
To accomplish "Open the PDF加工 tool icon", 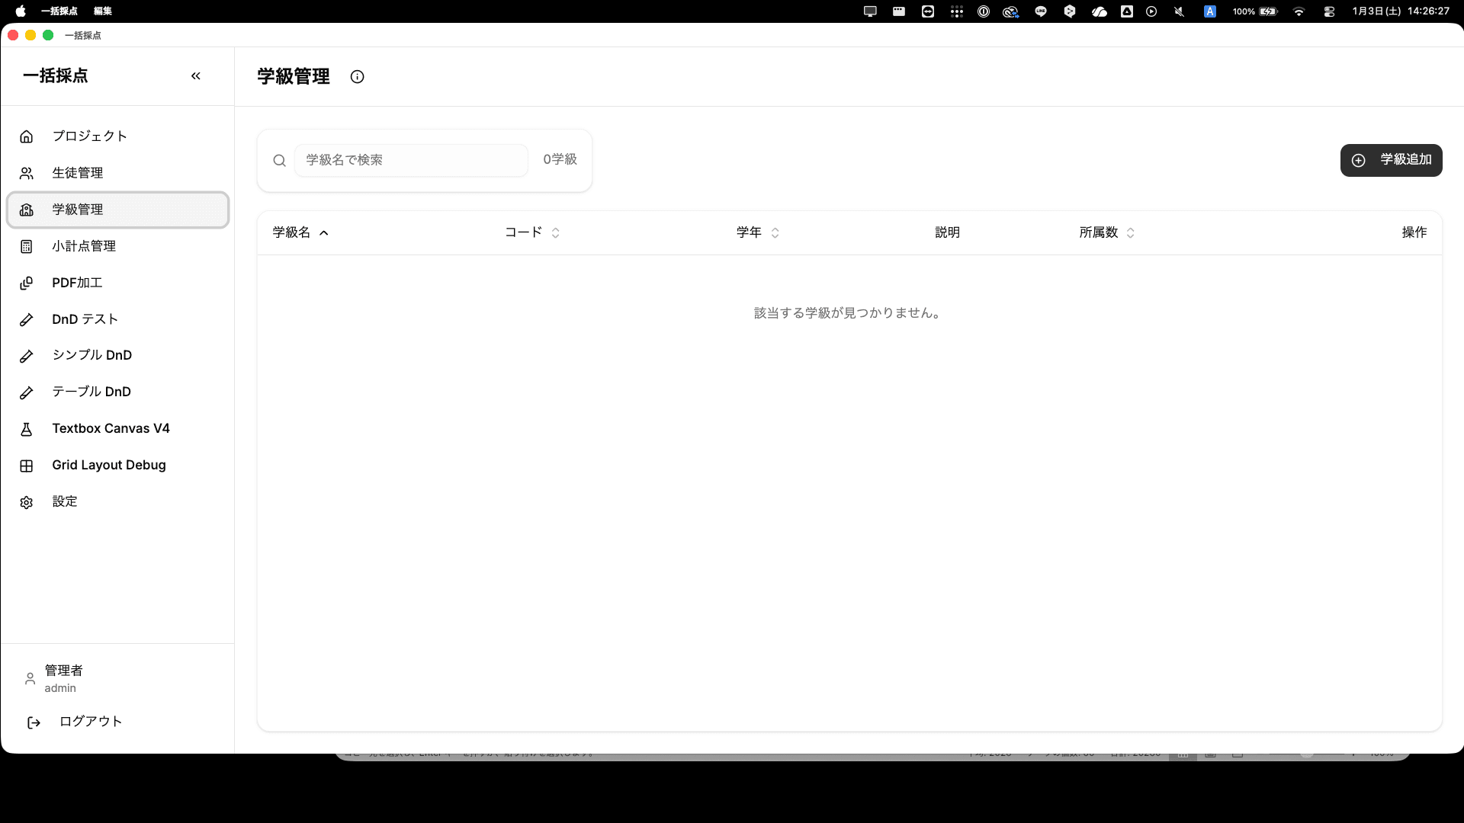I will pyautogui.click(x=27, y=282).
